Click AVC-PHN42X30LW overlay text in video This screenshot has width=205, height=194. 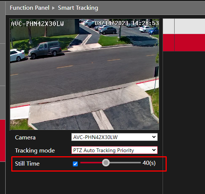38,24
